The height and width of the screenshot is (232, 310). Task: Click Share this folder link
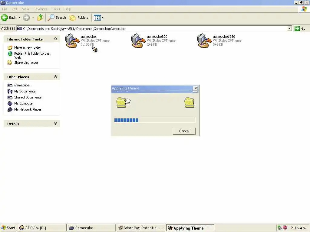tap(26, 63)
